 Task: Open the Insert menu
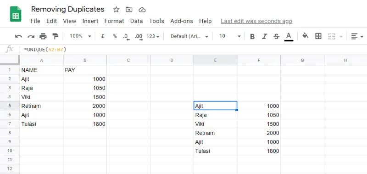[x=90, y=21]
